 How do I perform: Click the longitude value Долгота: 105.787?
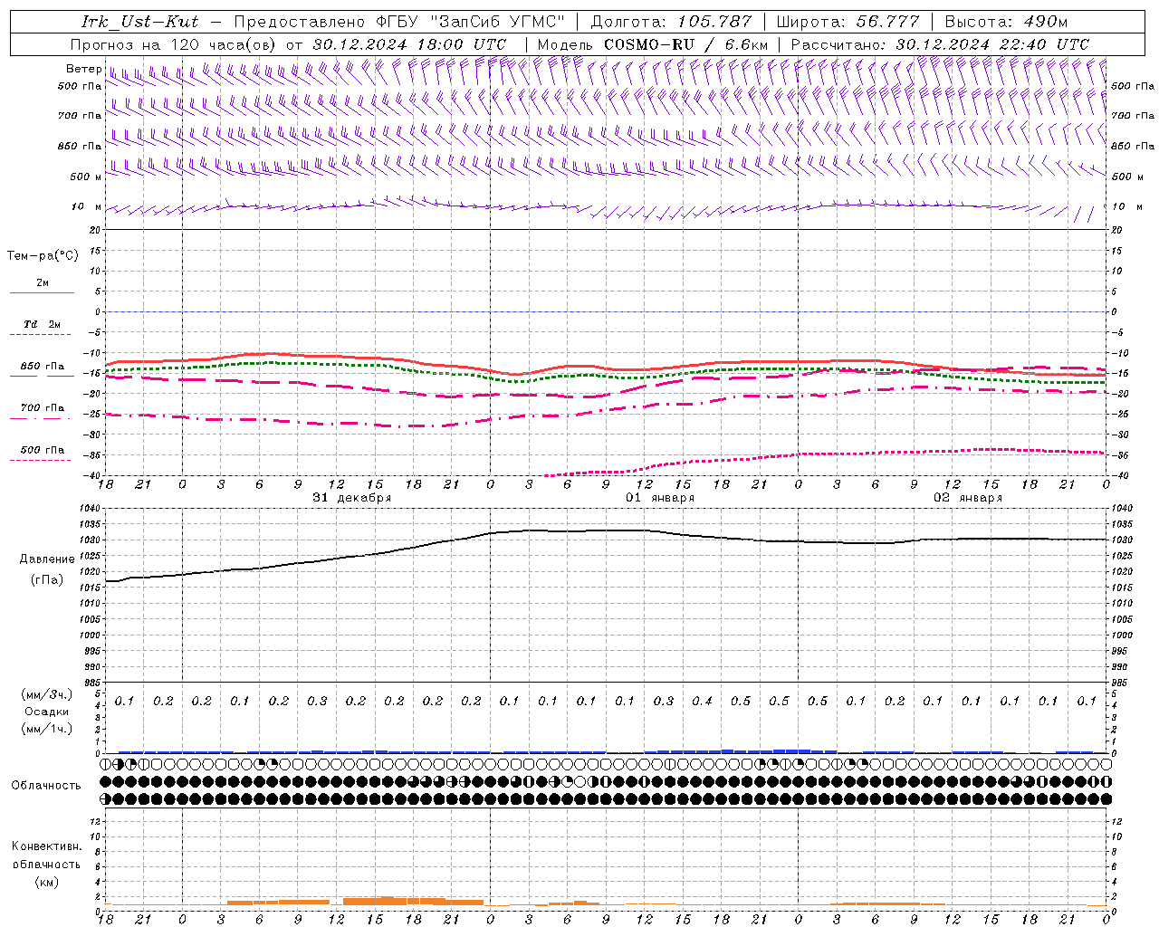pos(671,22)
